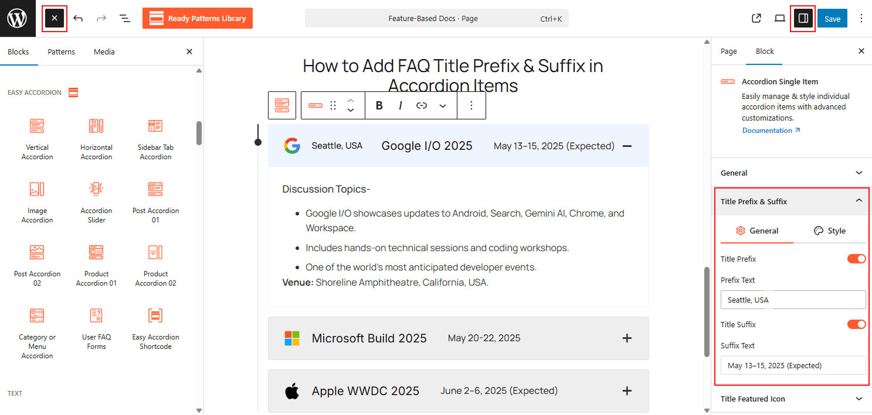Select the Vertical Accordion block
This screenshot has height=415, width=872.
(37, 138)
